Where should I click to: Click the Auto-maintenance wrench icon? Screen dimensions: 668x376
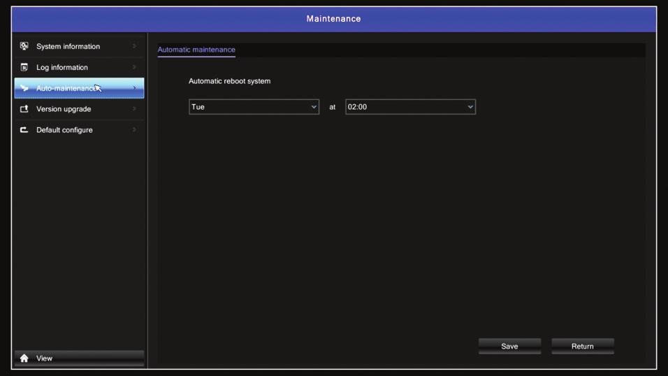point(24,88)
